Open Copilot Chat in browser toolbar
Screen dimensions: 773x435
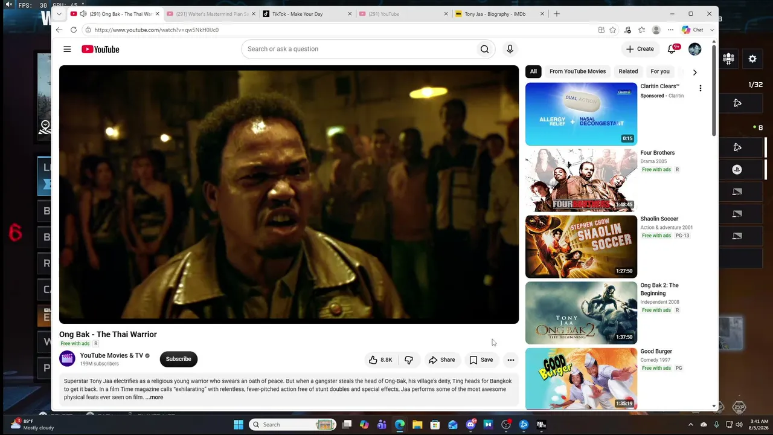pos(693,30)
